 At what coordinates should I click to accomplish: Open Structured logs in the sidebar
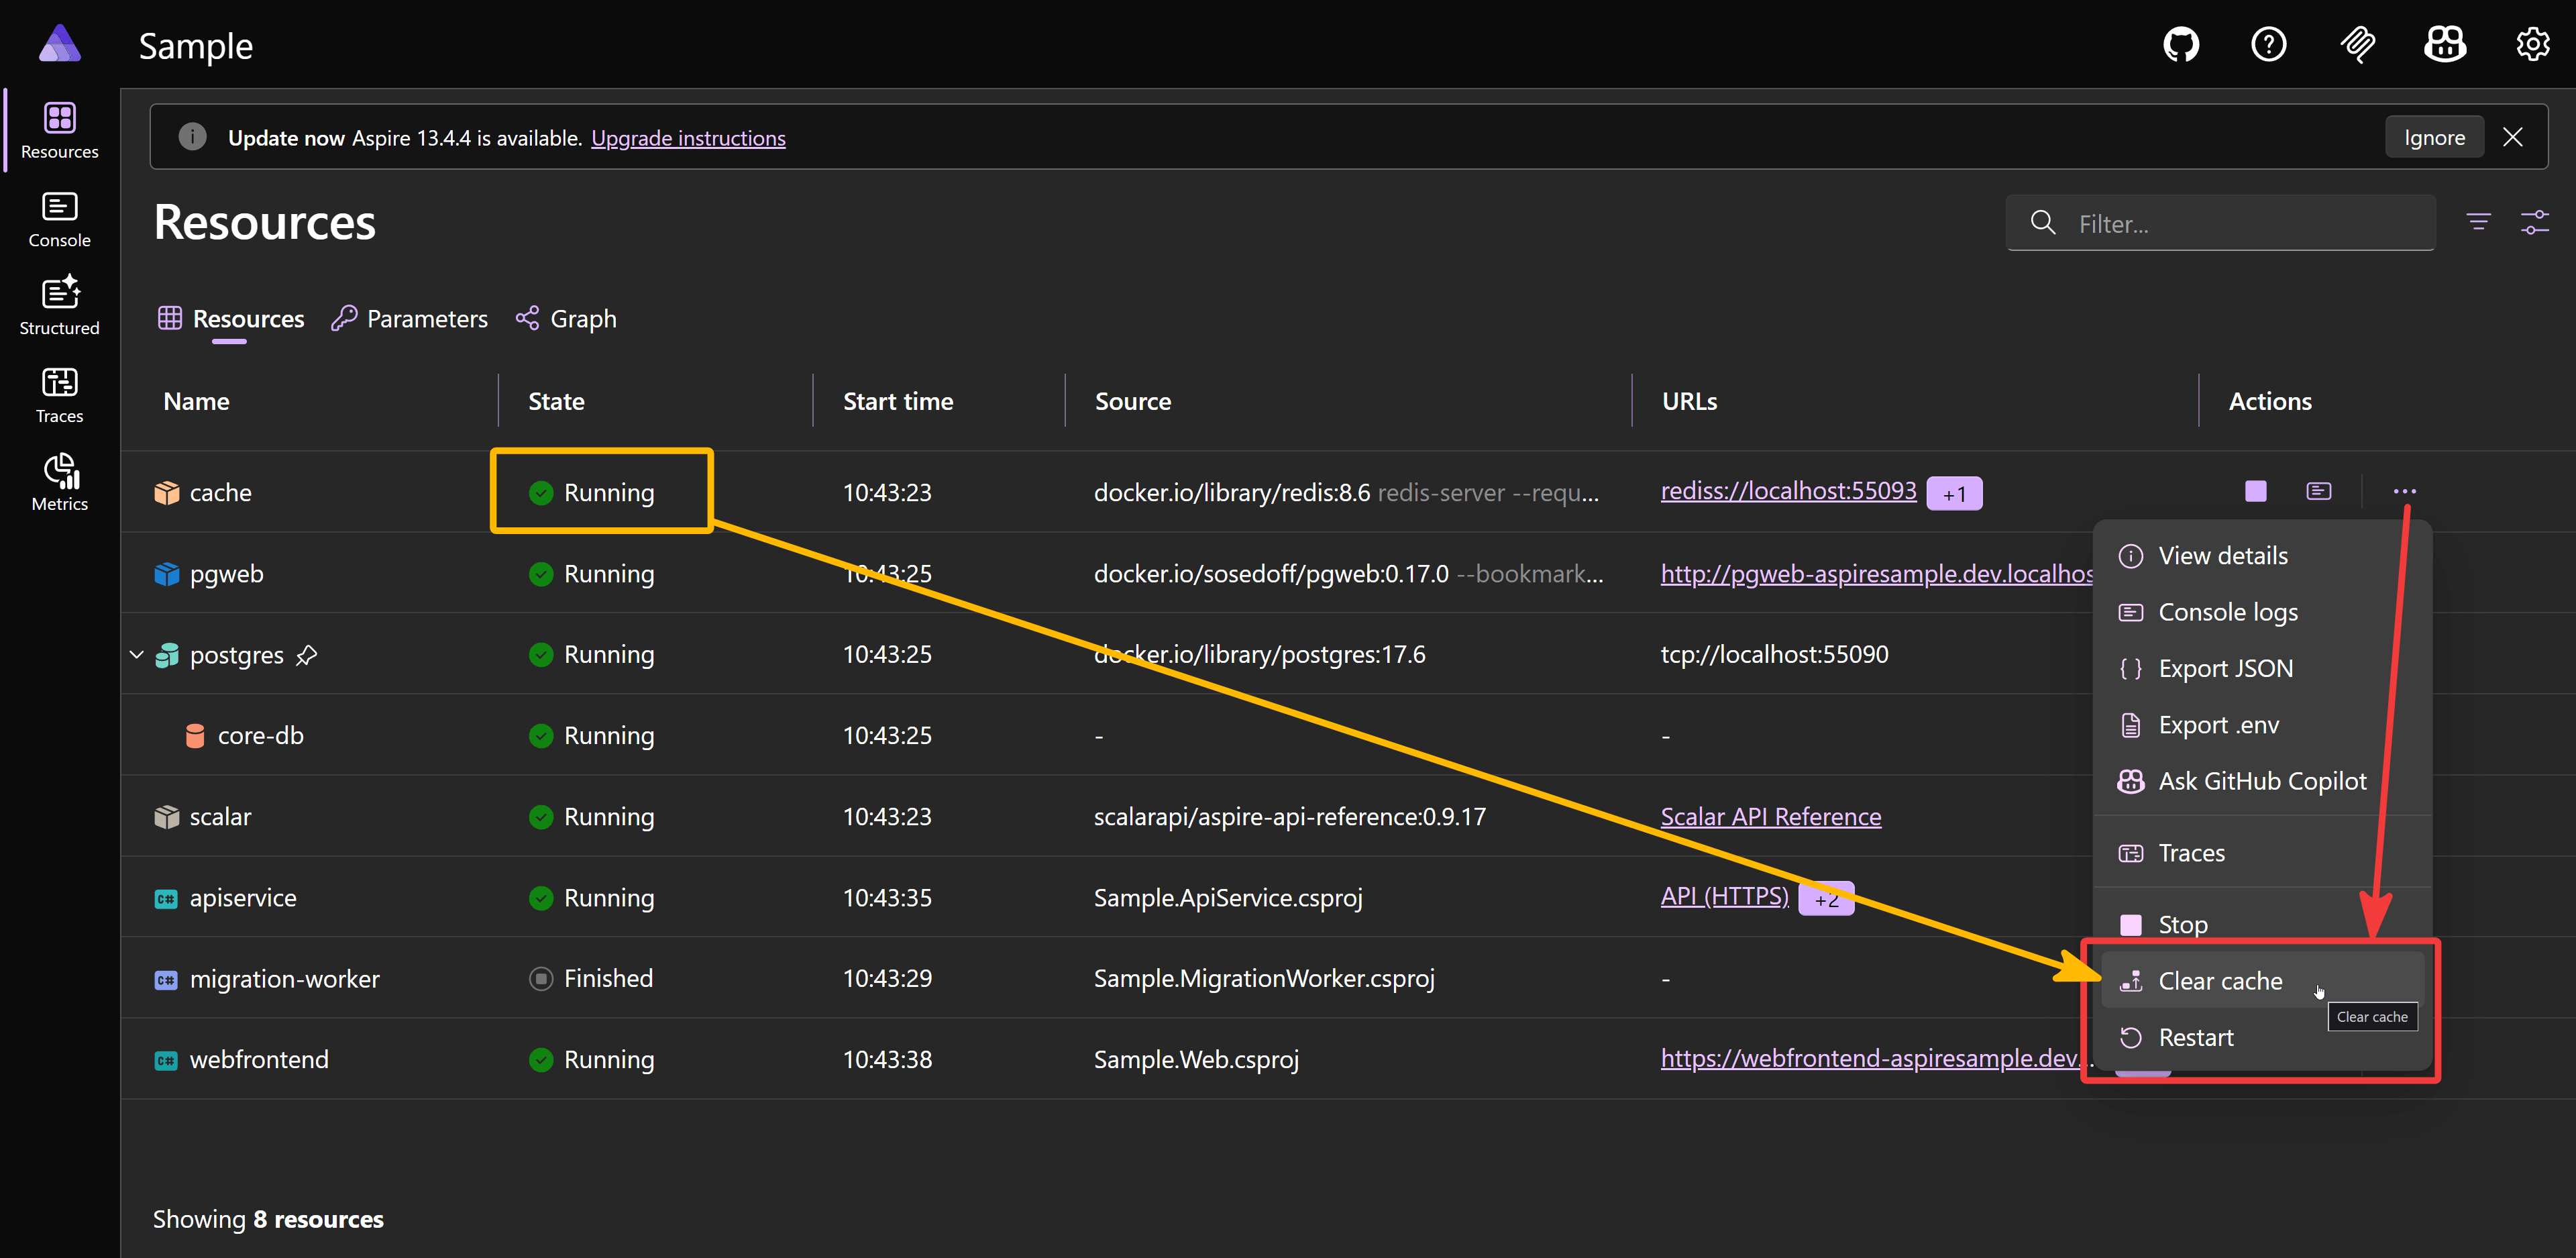[60, 306]
